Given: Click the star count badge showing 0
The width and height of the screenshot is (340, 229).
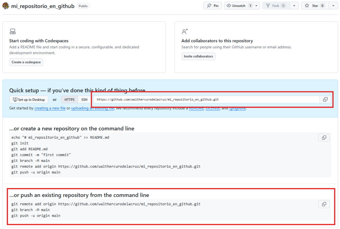Looking at the screenshot, I should pos(322,6).
